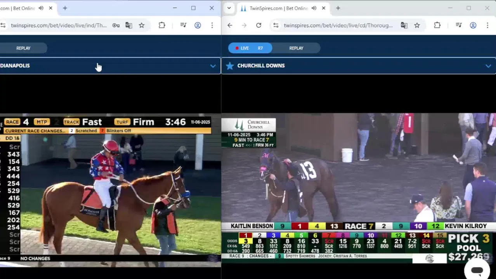Bookmark the page in left window
The width and height of the screenshot is (496, 279).
(x=142, y=25)
